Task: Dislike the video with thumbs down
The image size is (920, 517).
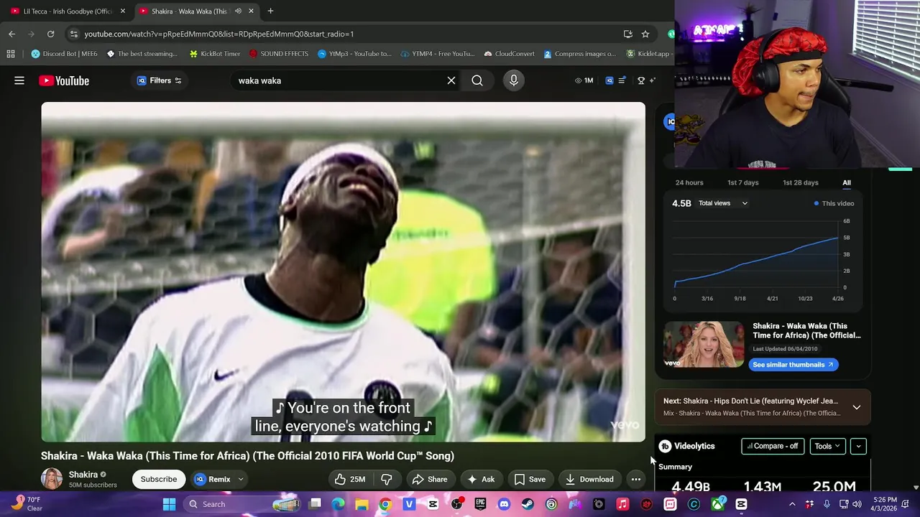Action: pos(387,479)
